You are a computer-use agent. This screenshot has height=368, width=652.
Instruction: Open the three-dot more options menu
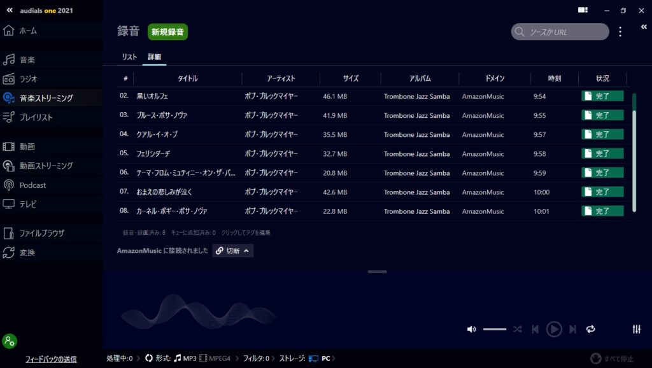point(620,32)
